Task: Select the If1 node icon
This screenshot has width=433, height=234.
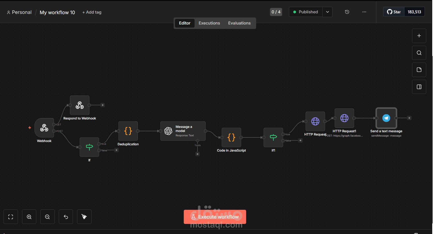Action: click(x=273, y=137)
